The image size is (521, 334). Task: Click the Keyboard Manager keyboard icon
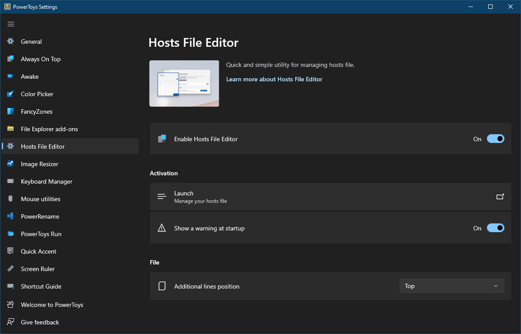pyautogui.click(x=11, y=181)
